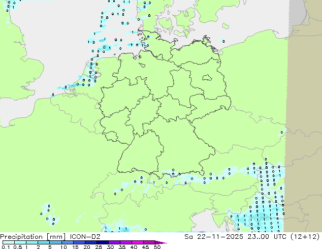Click the legend value label "20"
This screenshot has height=249, width=322.
(87, 247)
